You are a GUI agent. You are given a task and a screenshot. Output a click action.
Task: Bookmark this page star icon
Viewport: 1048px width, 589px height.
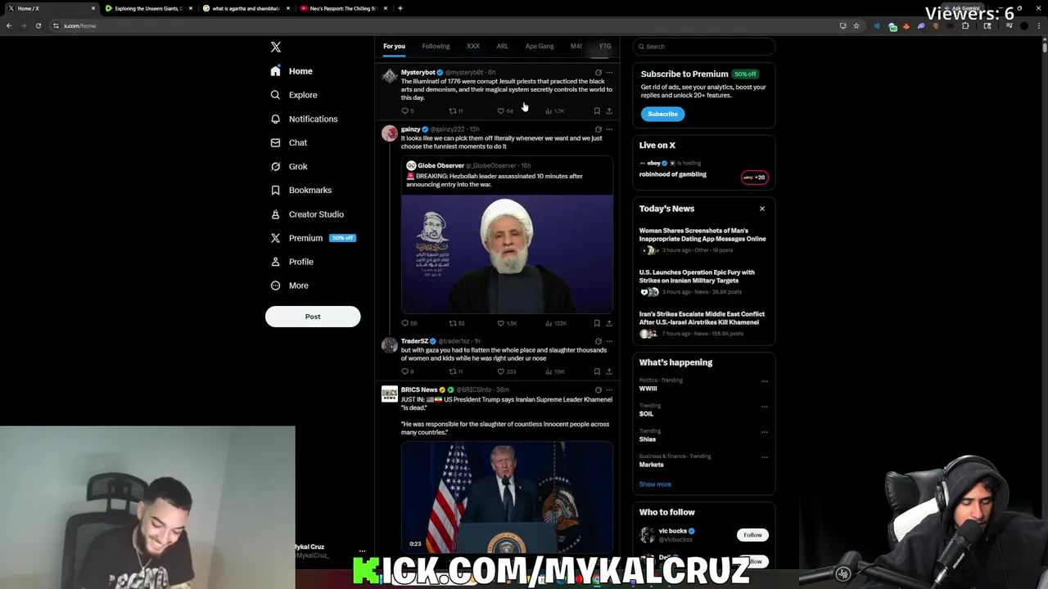(856, 25)
